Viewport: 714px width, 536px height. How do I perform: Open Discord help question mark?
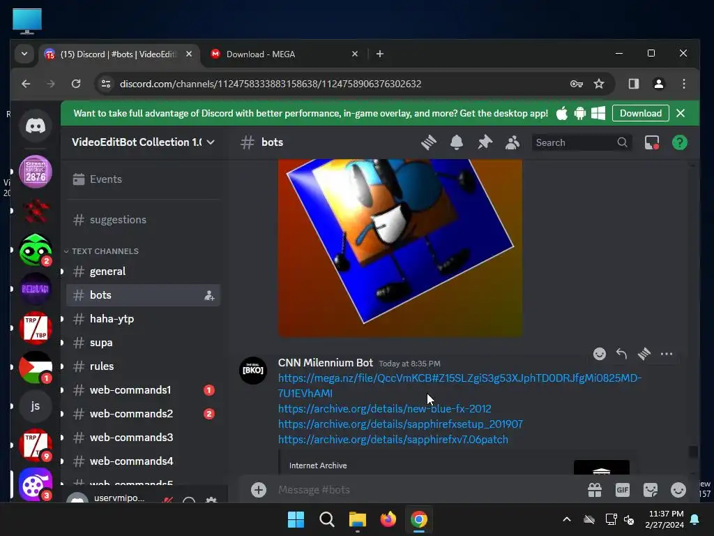click(x=680, y=142)
